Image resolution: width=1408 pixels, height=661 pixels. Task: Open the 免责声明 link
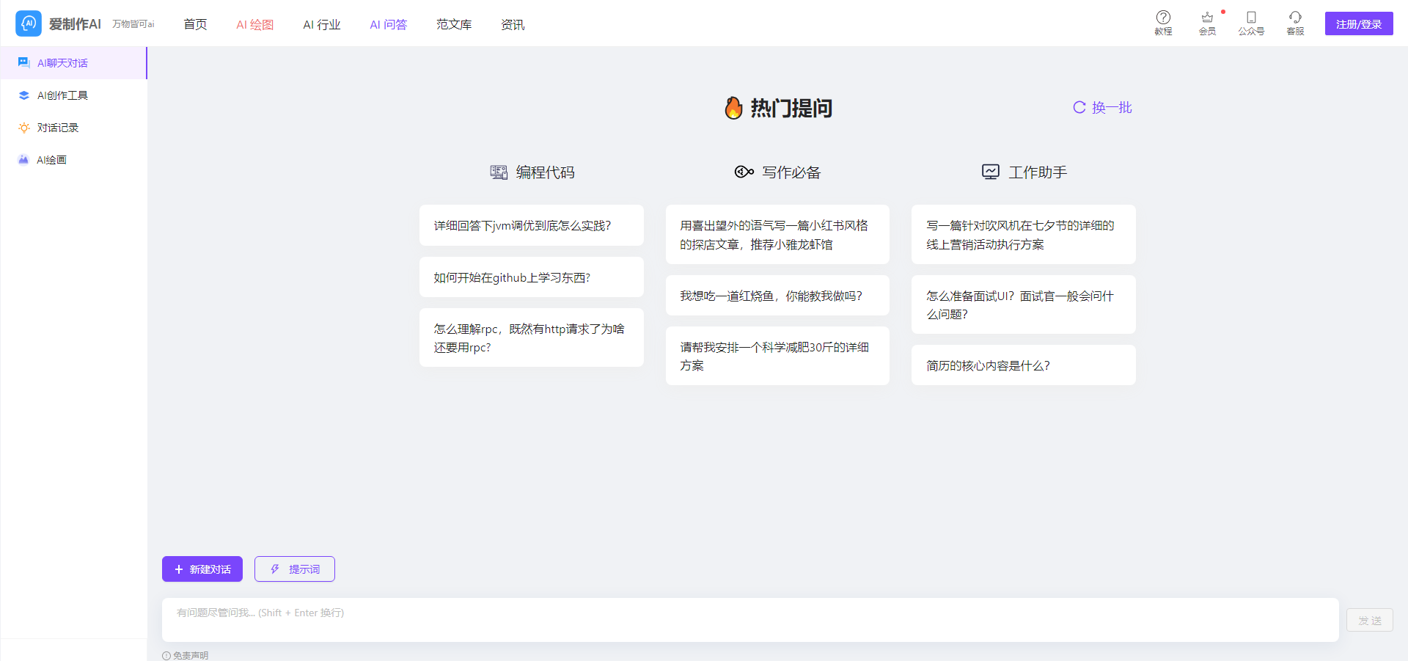pyautogui.click(x=191, y=656)
